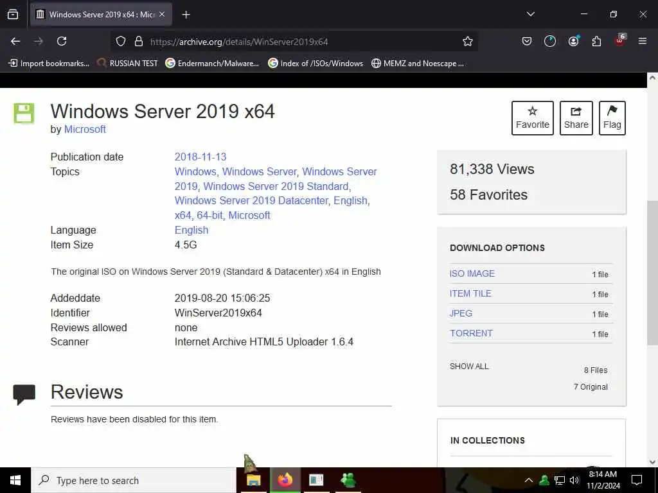Open a new browser tab
The width and height of the screenshot is (658, 493).
[x=186, y=15]
